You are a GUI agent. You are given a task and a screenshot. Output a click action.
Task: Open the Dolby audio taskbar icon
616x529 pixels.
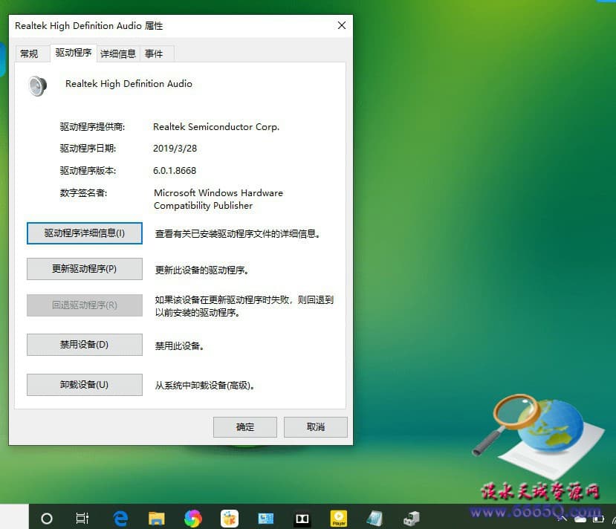coord(302,519)
